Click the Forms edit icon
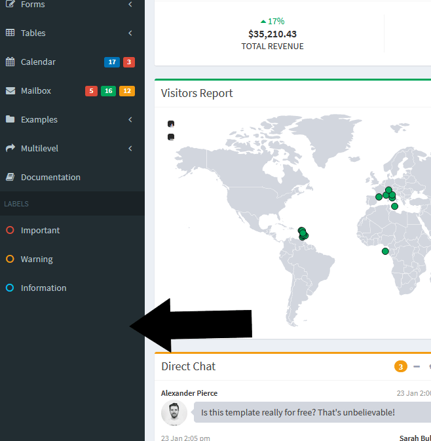This screenshot has width=431, height=441. point(10,4)
